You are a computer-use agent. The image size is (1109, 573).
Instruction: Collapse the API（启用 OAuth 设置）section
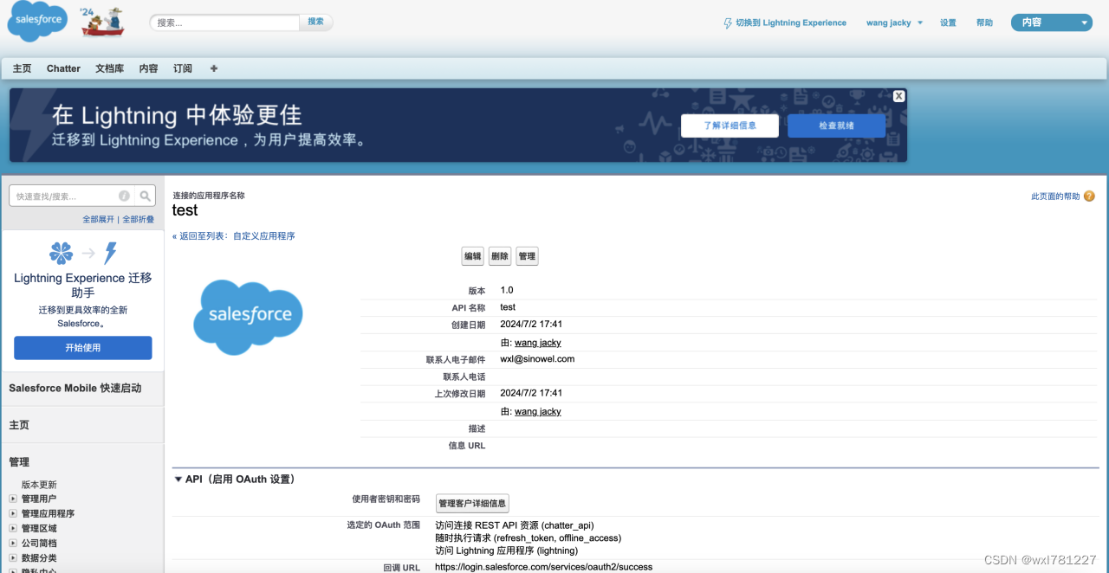[x=178, y=479]
